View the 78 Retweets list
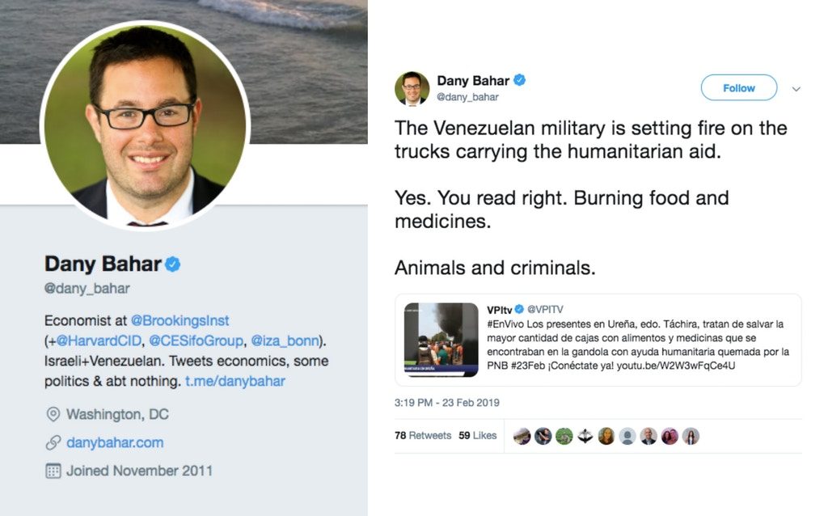828x516 pixels. (x=423, y=436)
